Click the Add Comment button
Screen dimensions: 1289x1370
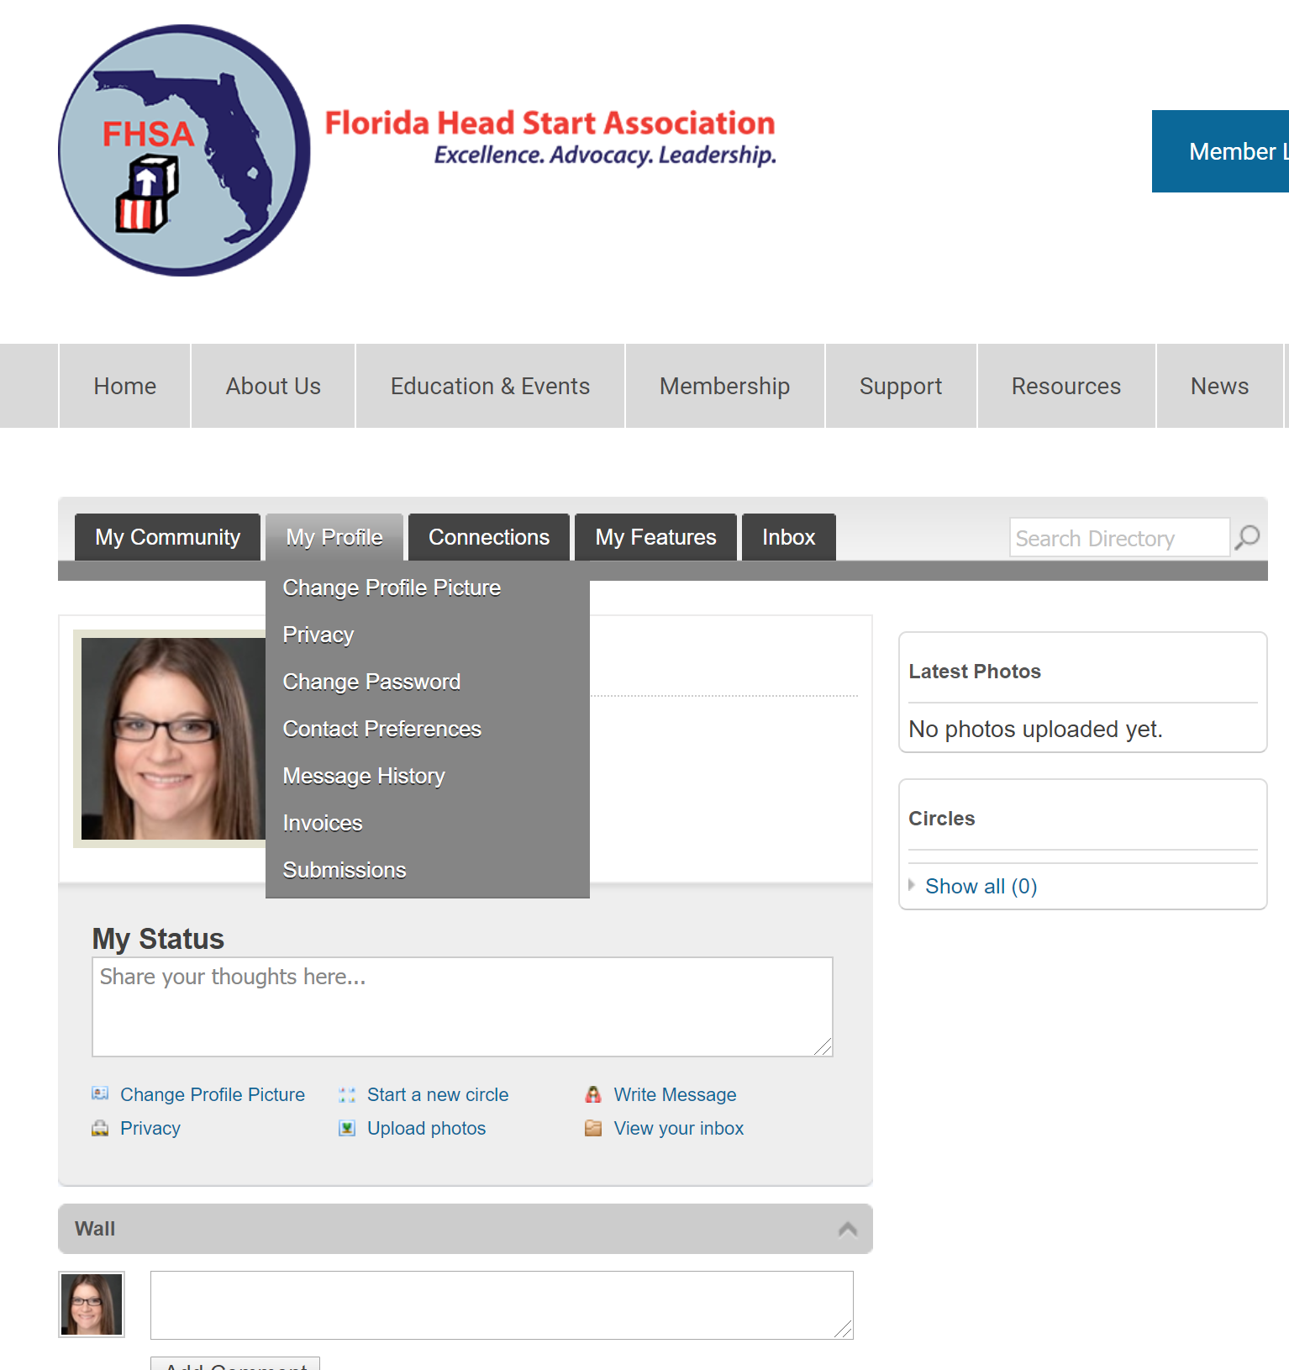pos(235,1365)
